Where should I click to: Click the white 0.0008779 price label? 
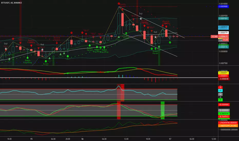pos(223,33)
